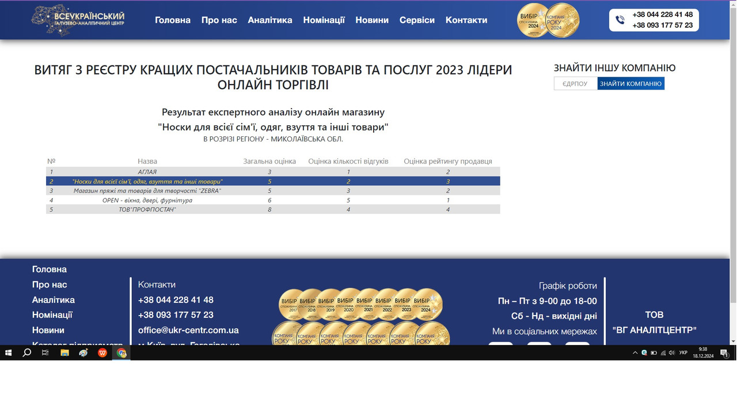Open Wi-Fi network tray icon
This screenshot has height=414, width=737.
pyautogui.click(x=663, y=352)
